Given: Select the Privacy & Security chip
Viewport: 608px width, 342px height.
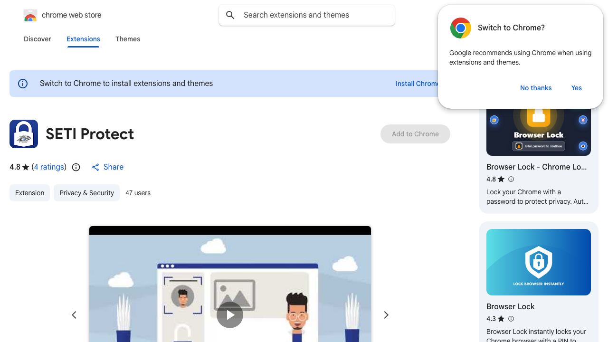Looking at the screenshot, I should click(x=86, y=193).
